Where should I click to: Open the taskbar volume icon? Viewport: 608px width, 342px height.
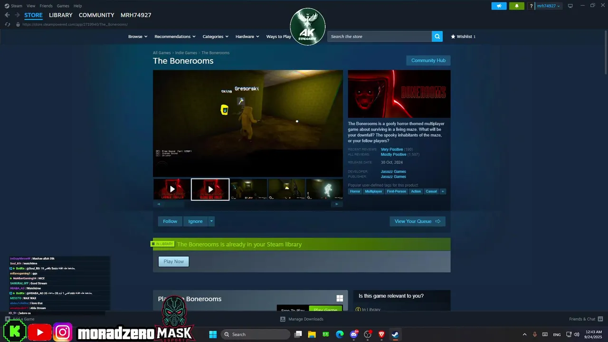click(577, 334)
